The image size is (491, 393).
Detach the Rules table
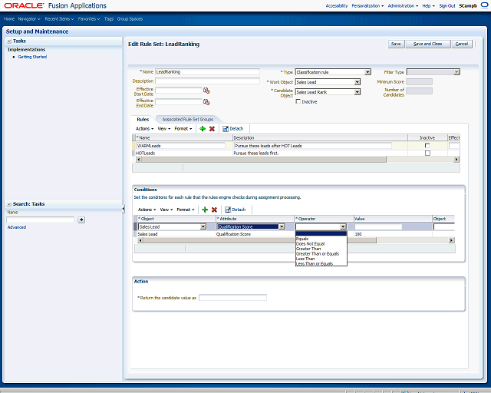[233, 129]
